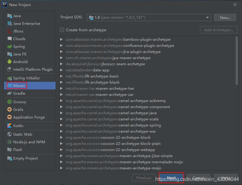
Task: Expand jbosscc-seam-archetype node
Action: pos(61,64)
